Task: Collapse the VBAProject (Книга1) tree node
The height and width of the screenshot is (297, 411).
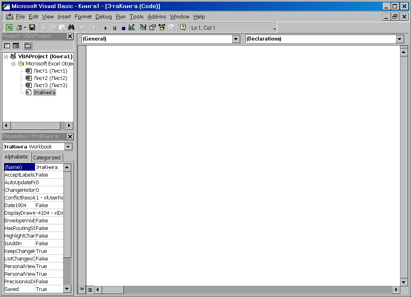Action: 6,57
